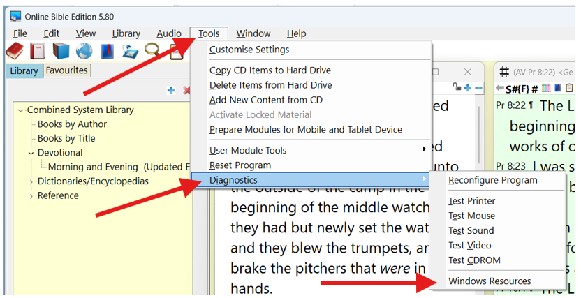This screenshot has height=298, width=581.
Task: Expand the User Module Tools submenu
Action: pos(311,150)
